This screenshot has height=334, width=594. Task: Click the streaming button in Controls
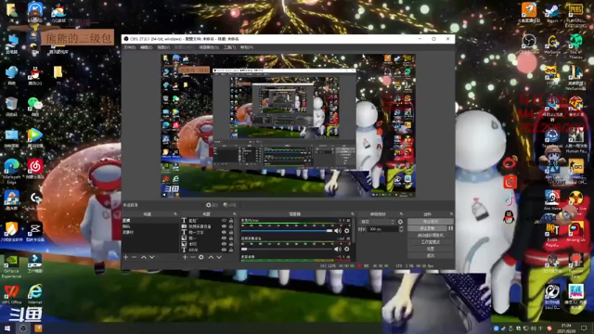coord(431,222)
